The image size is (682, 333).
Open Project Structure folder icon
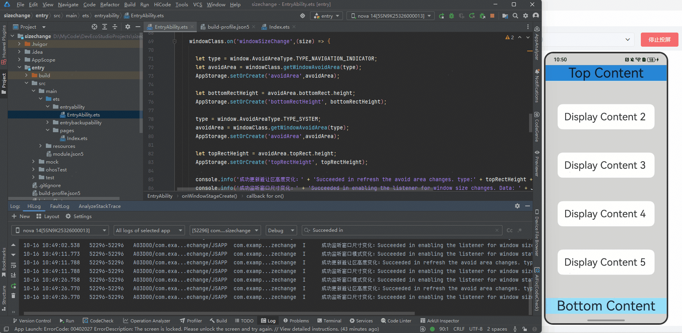point(505,16)
